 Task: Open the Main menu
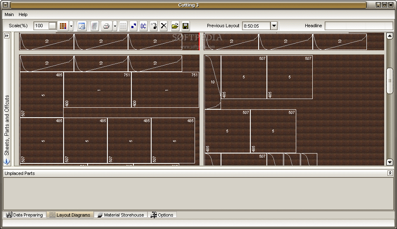tap(9, 14)
